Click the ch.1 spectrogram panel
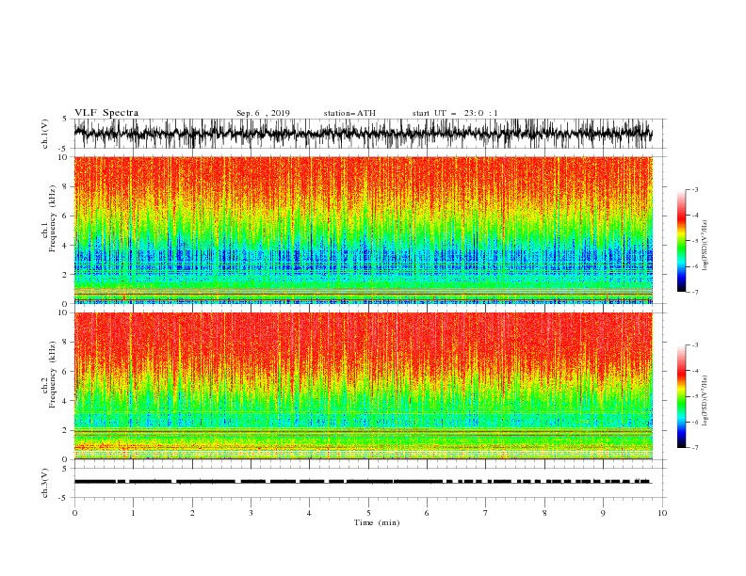 364,230
